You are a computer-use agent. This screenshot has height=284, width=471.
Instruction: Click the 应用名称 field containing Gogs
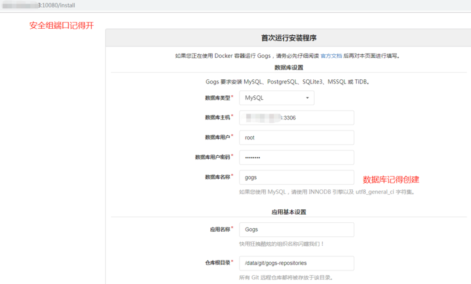(x=297, y=229)
